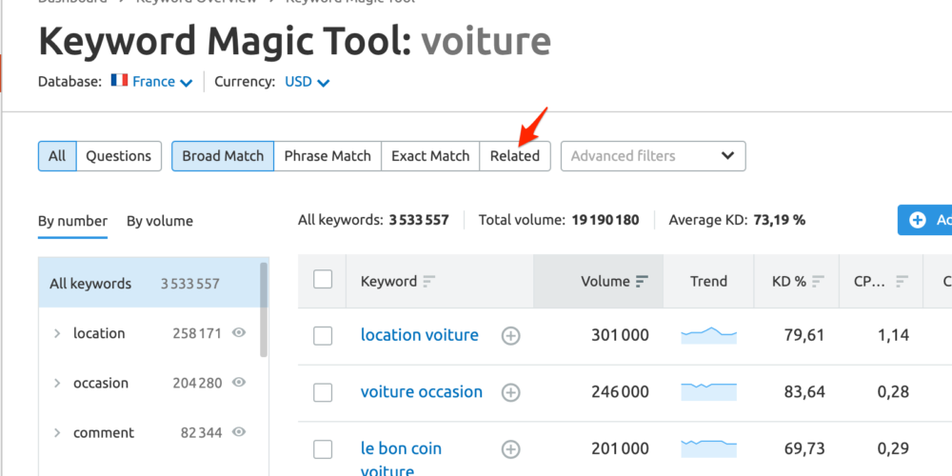Expand the location keyword group chevron
This screenshot has height=476, width=952.
pyautogui.click(x=57, y=333)
